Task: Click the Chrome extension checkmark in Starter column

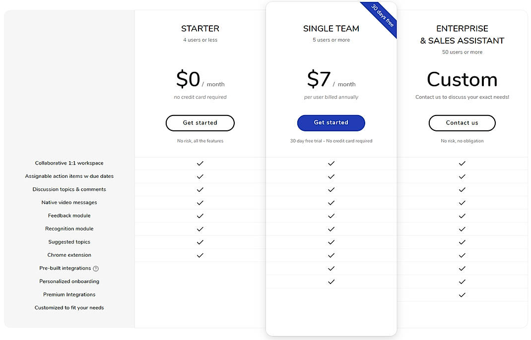Action: (200, 255)
